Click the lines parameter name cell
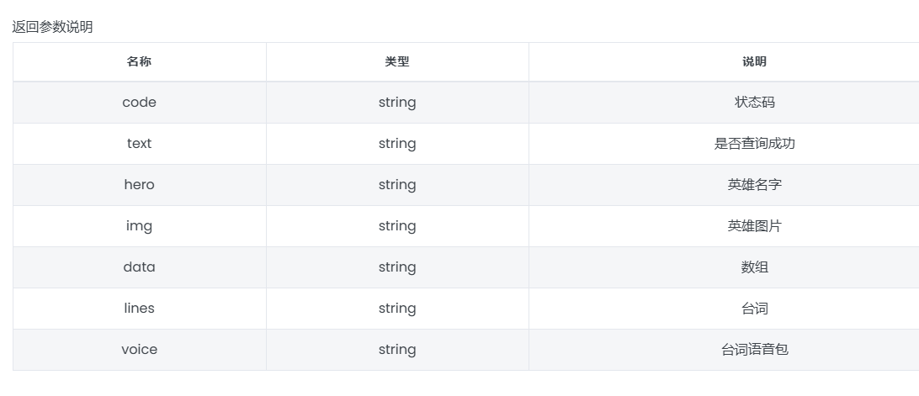This screenshot has width=919, height=396. [x=140, y=308]
